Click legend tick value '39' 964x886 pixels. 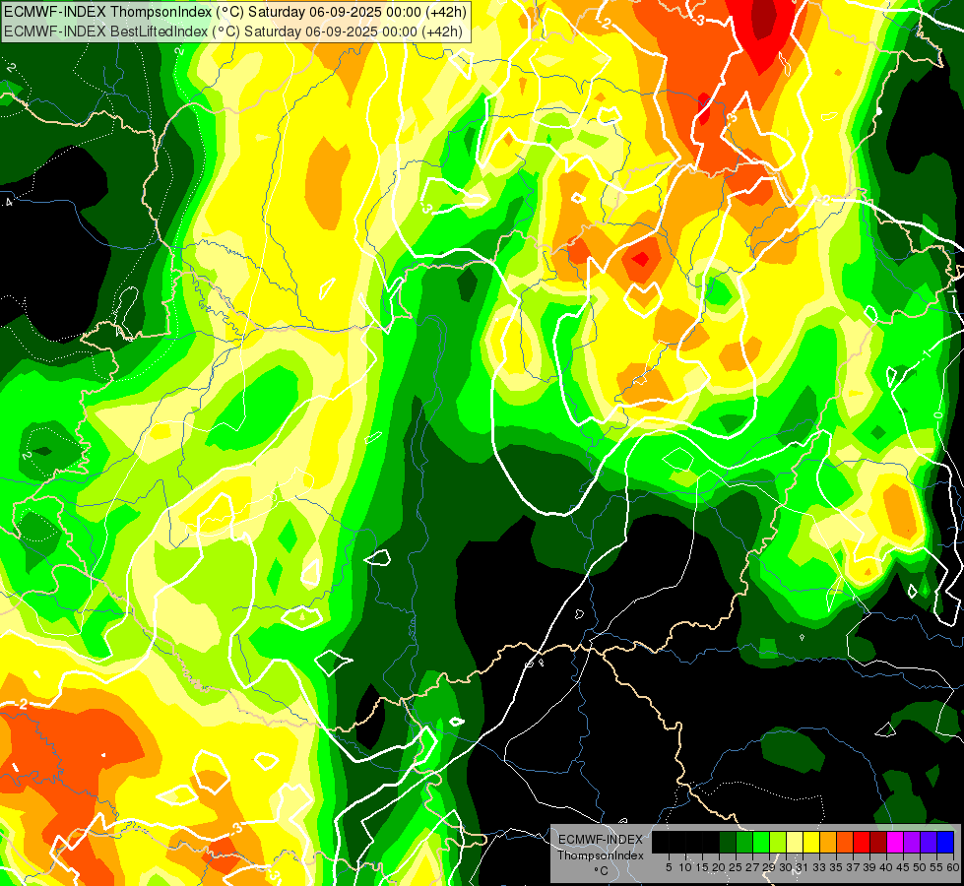click(x=869, y=867)
